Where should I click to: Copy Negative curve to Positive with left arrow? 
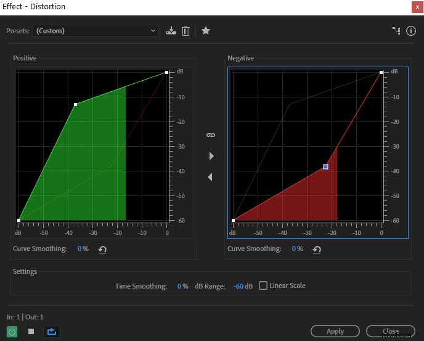click(210, 177)
